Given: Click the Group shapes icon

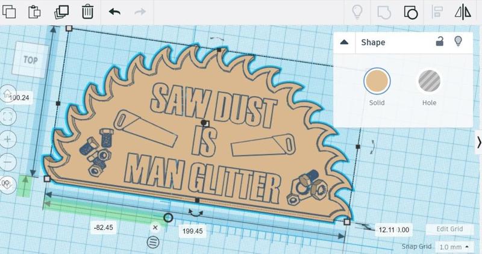Looking at the screenshot, I should [x=384, y=12].
